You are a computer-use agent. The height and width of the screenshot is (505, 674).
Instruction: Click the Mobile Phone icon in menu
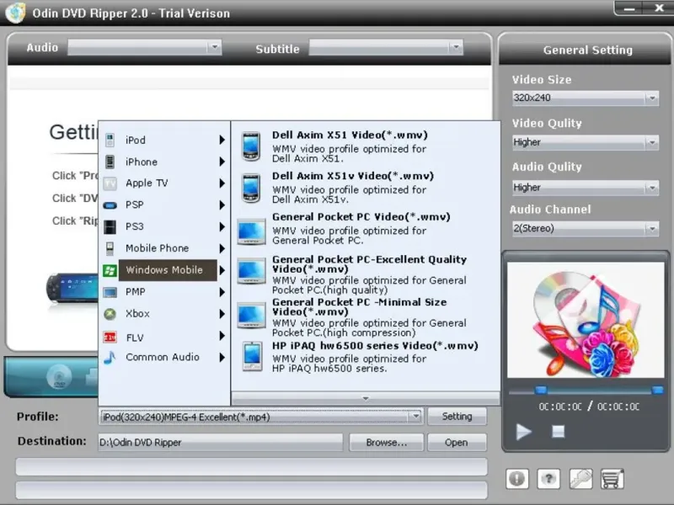pos(110,248)
